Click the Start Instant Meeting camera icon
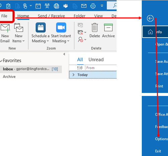The width and height of the screenshot is (168, 156). click(61, 28)
